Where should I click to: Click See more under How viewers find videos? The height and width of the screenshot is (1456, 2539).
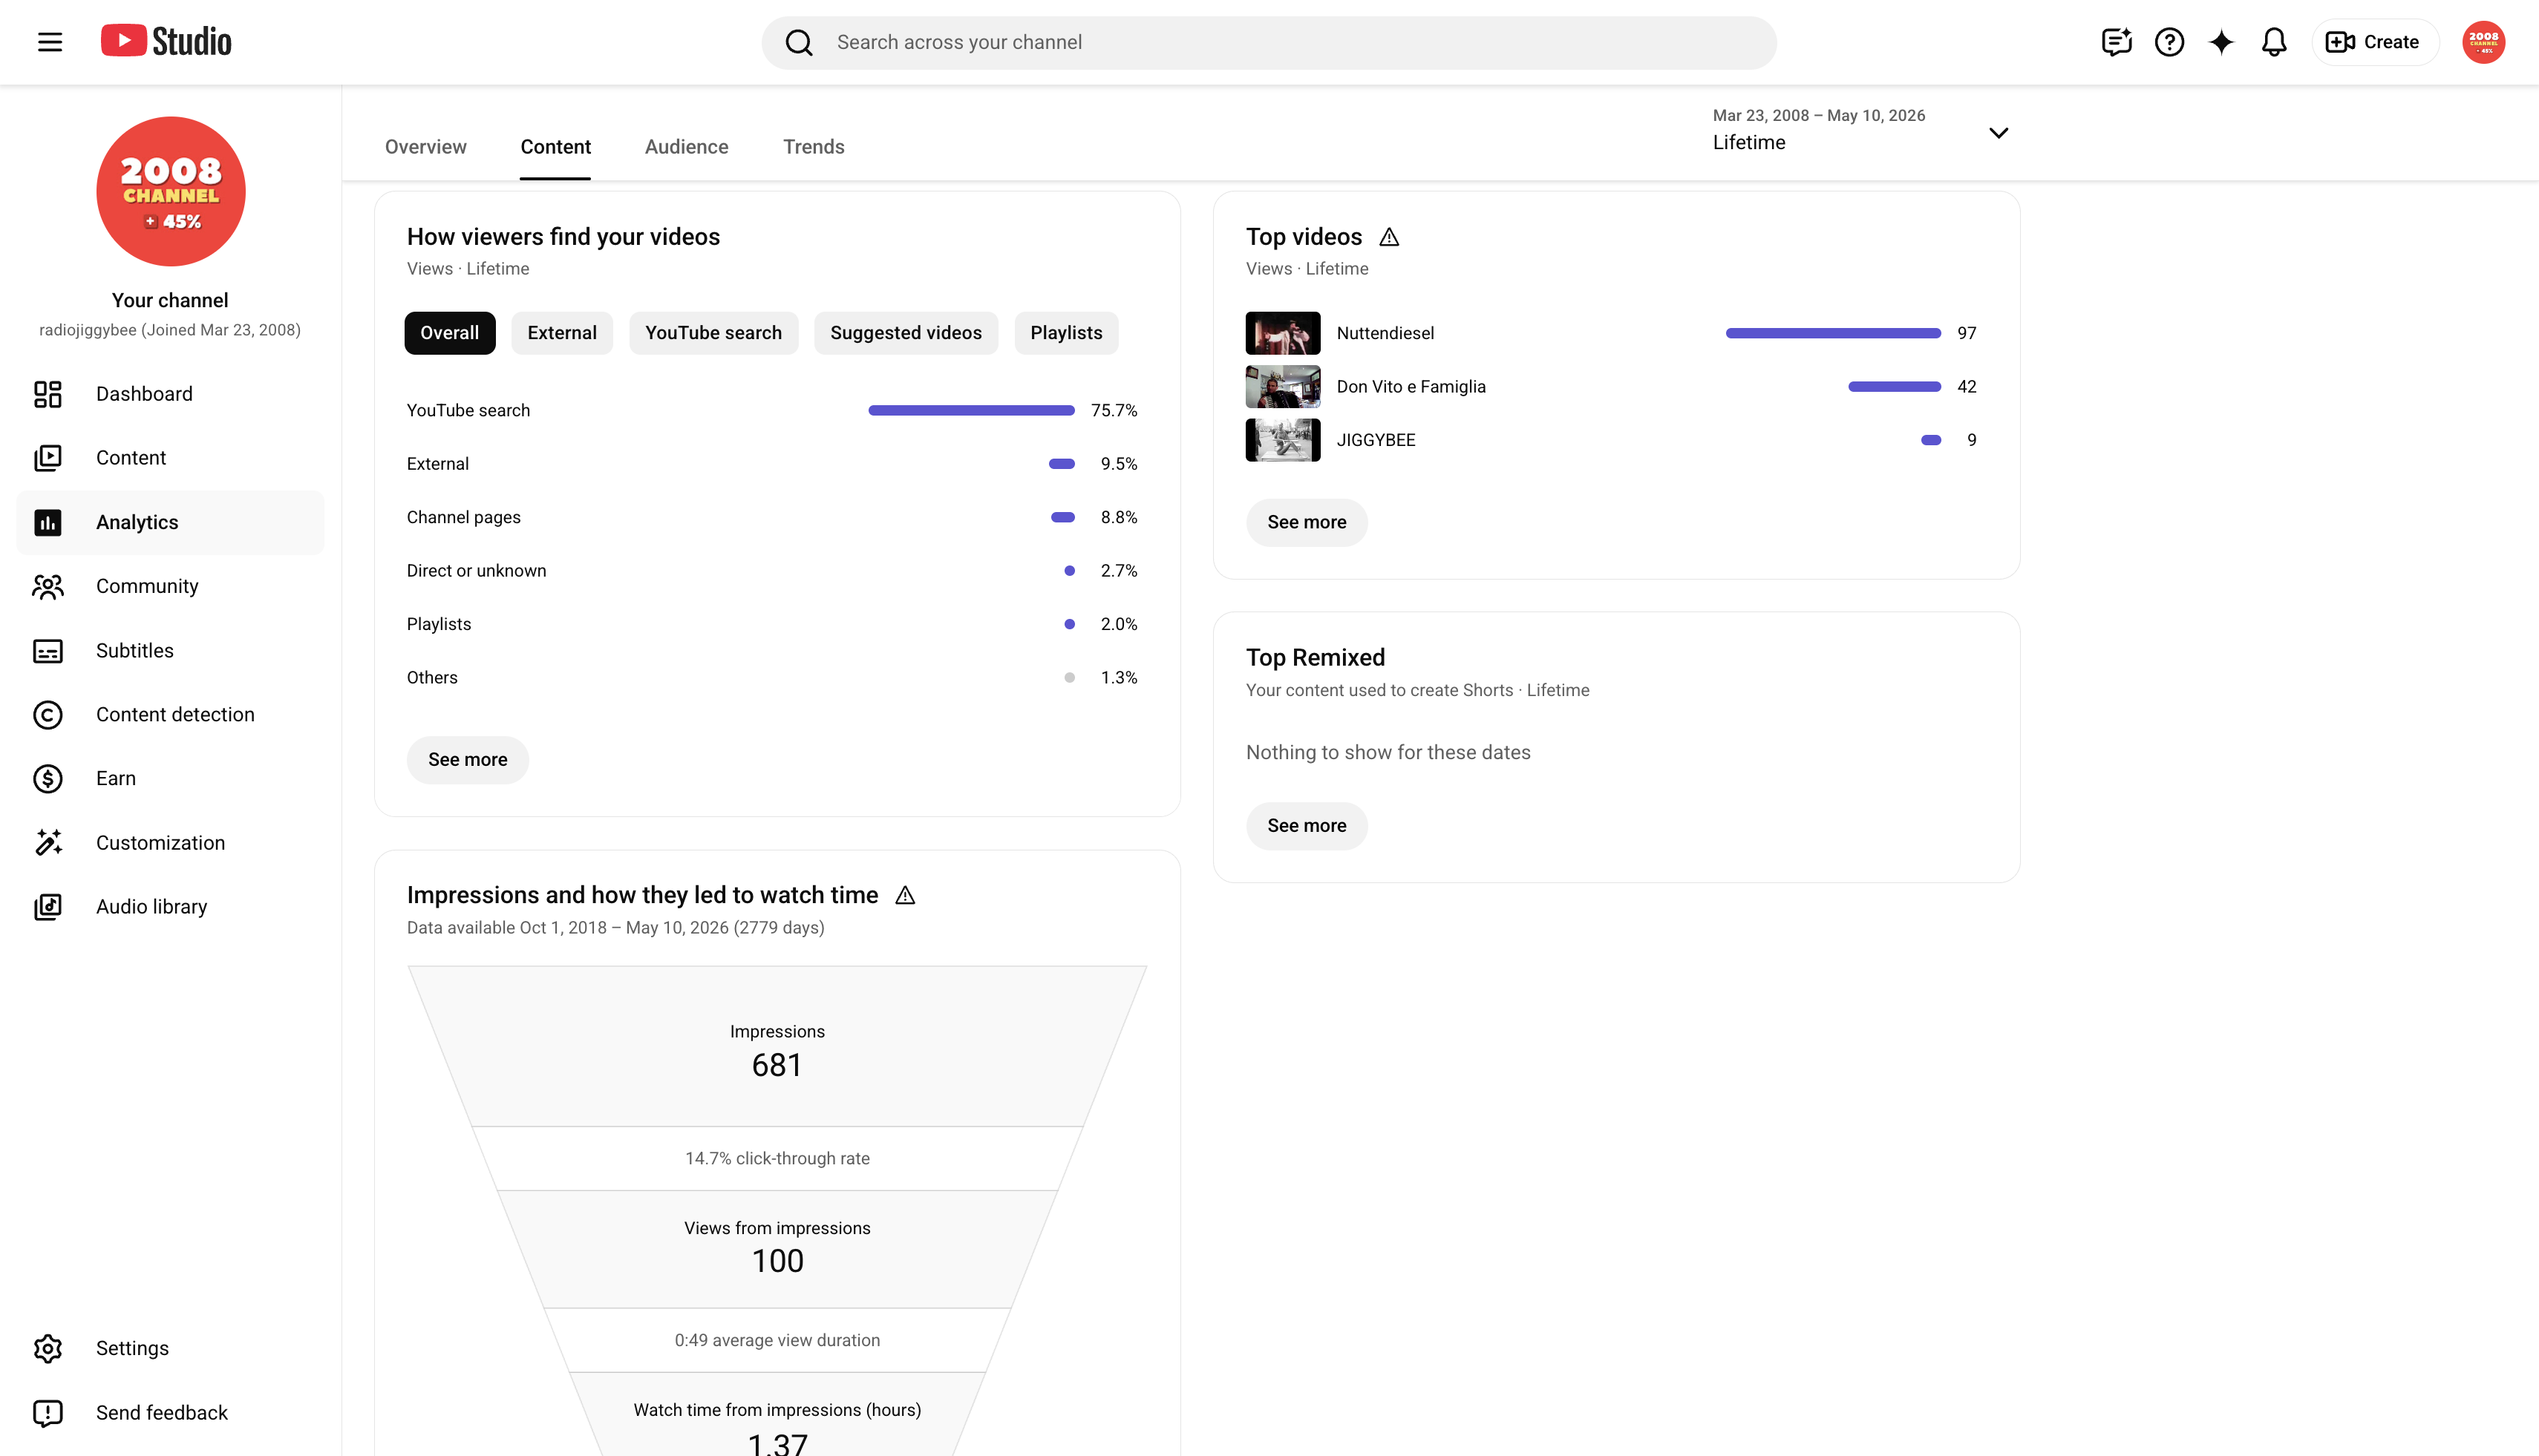click(467, 760)
